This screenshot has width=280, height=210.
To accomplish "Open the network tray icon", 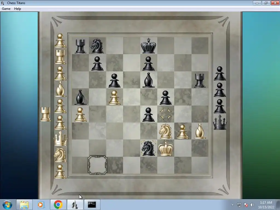I will [x=239, y=205].
